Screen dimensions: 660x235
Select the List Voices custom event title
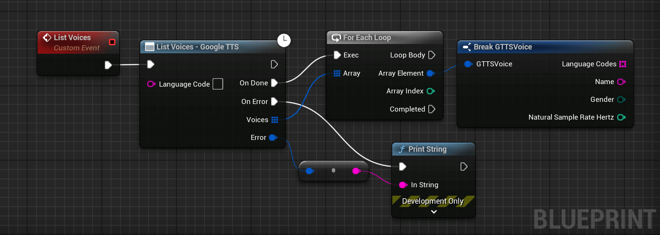[x=72, y=38]
